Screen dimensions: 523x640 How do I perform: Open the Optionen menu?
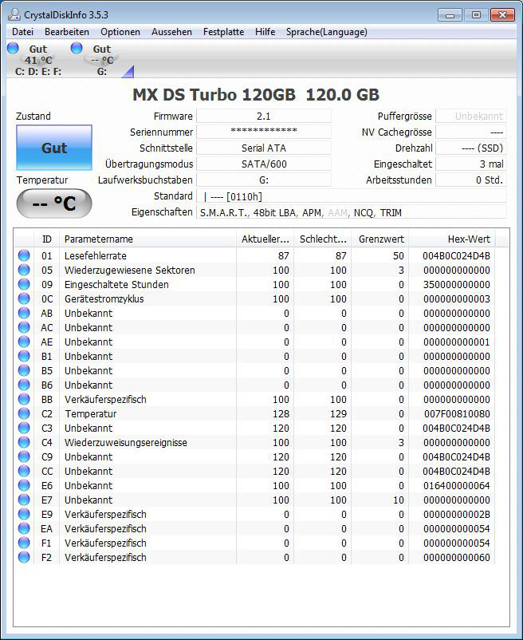pyautogui.click(x=120, y=32)
